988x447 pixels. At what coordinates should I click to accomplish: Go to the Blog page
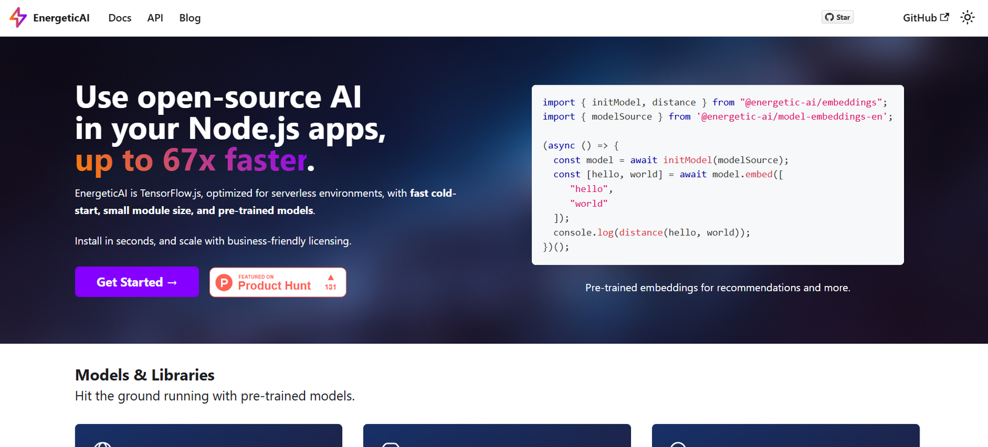point(190,18)
